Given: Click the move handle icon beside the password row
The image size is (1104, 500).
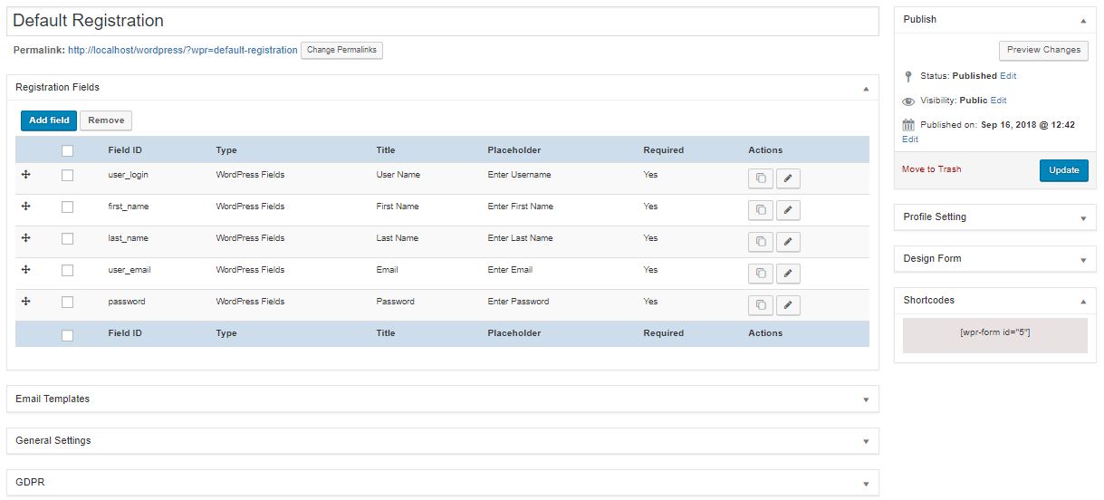Looking at the screenshot, I should (25, 302).
